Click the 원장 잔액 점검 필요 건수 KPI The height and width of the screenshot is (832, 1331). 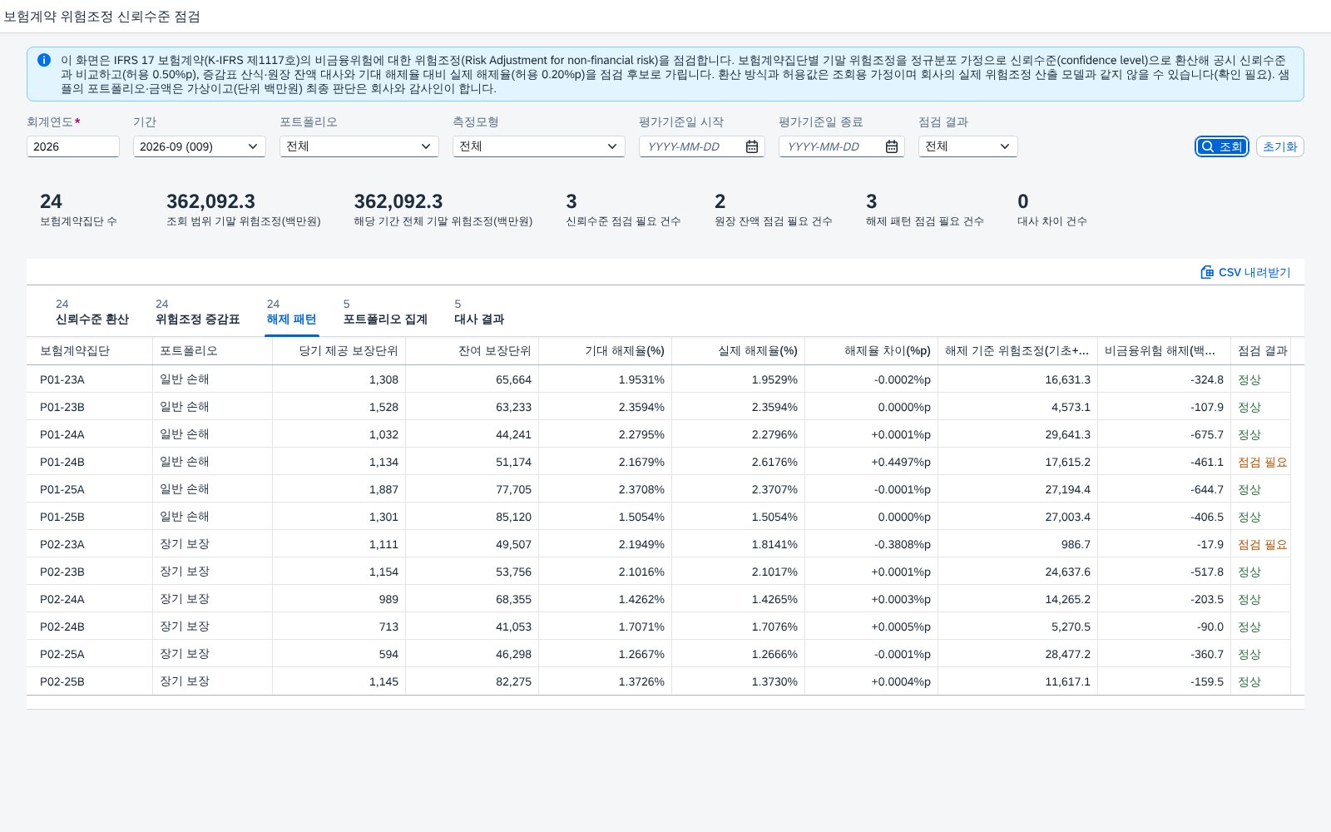773,210
